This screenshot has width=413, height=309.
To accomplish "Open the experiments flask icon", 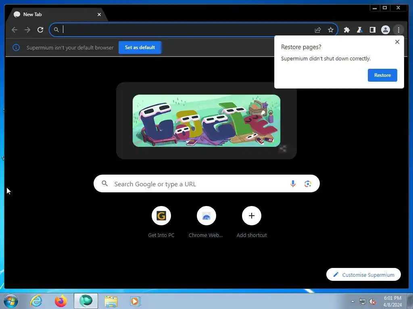I will pos(359,30).
